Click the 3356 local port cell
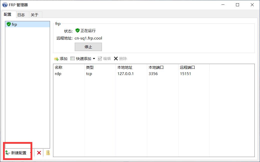Screen dimensions: 260x162 click(x=153, y=74)
